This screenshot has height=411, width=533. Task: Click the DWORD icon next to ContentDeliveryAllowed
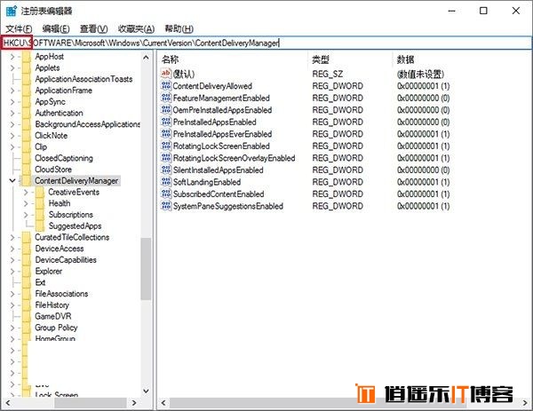166,86
